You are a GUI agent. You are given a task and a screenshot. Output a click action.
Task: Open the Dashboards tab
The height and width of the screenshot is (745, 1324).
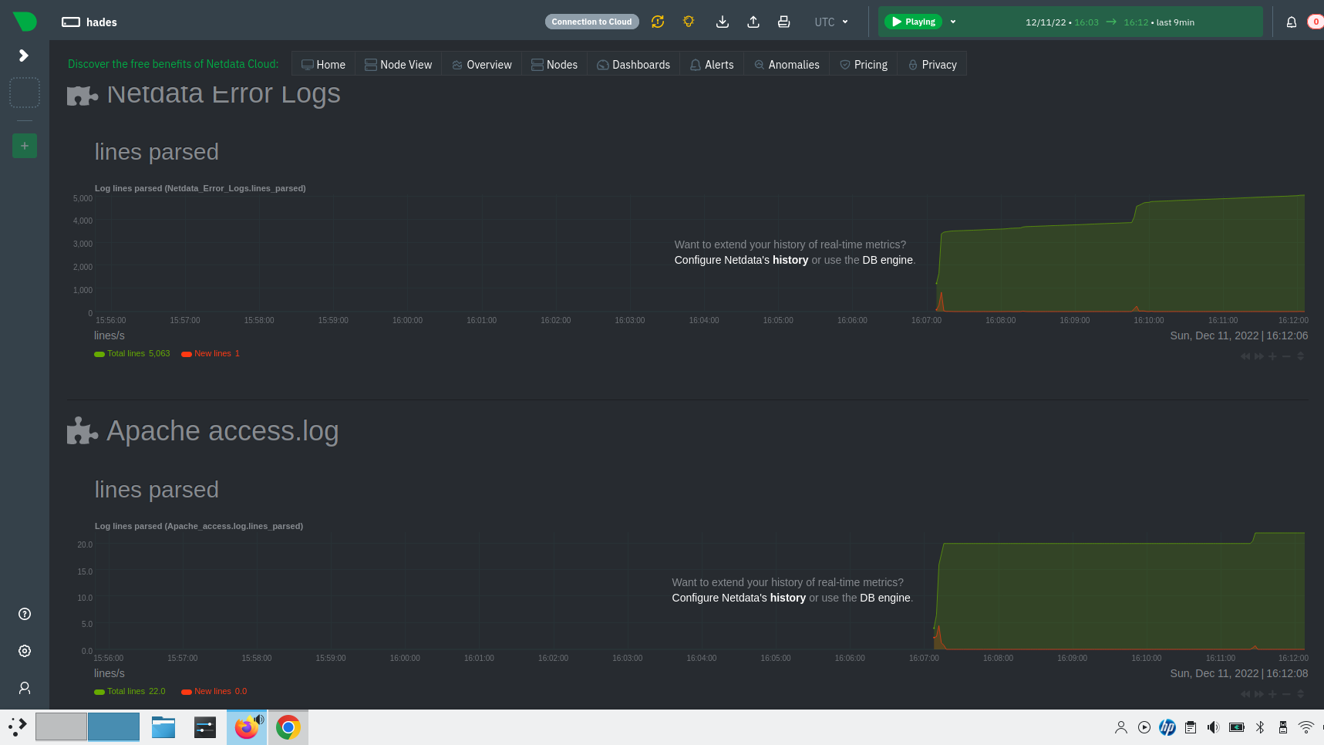633,64
